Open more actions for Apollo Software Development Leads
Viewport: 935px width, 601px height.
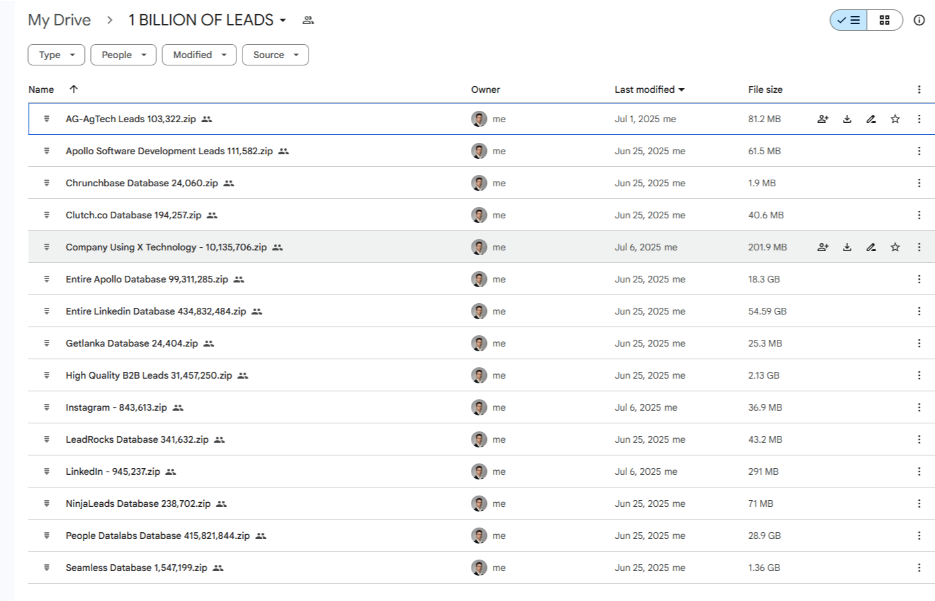[x=919, y=151]
